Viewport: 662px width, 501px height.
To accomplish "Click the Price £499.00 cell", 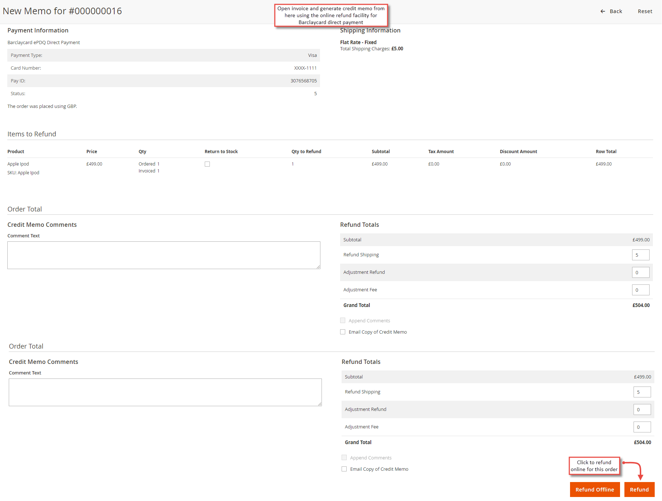I will point(94,164).
